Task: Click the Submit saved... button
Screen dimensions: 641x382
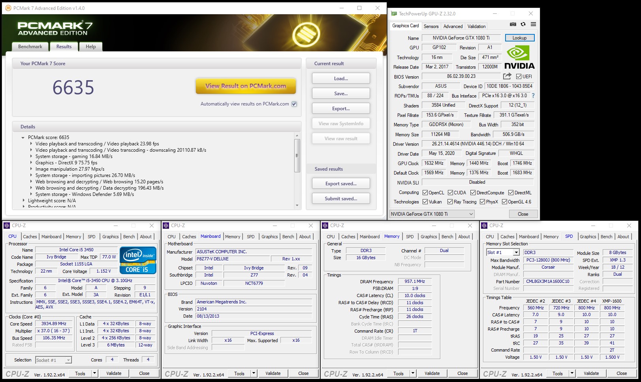Action: [x=341, y=198]
